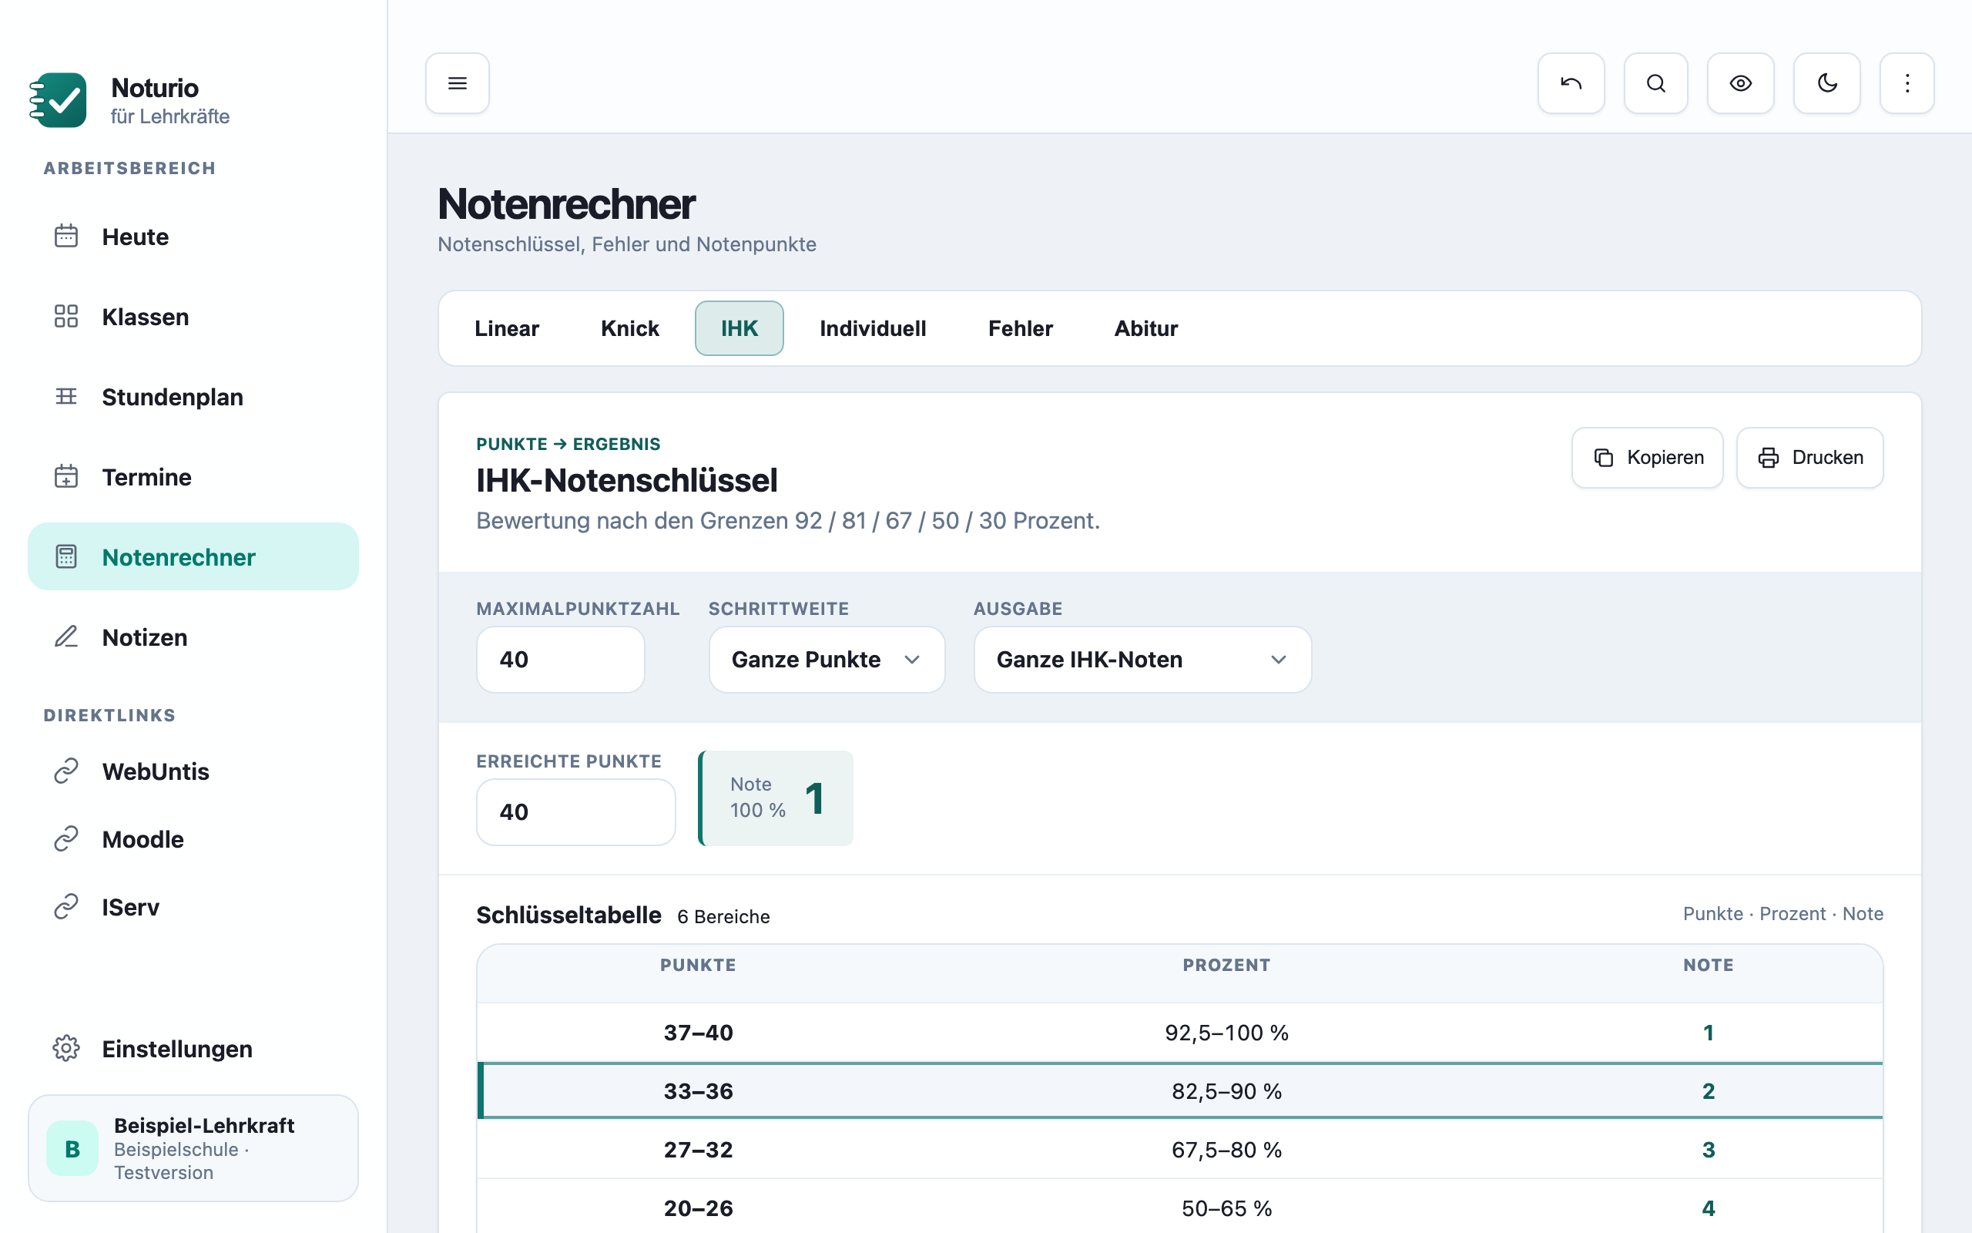Click the link icon next to IServ
This screenshot has width=1972, height=1233.
point(66,907)
